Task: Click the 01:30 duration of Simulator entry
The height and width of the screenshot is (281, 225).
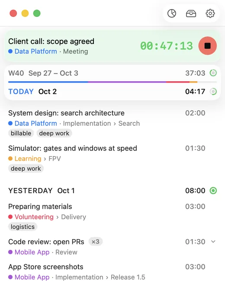Action: click(195, 148)
